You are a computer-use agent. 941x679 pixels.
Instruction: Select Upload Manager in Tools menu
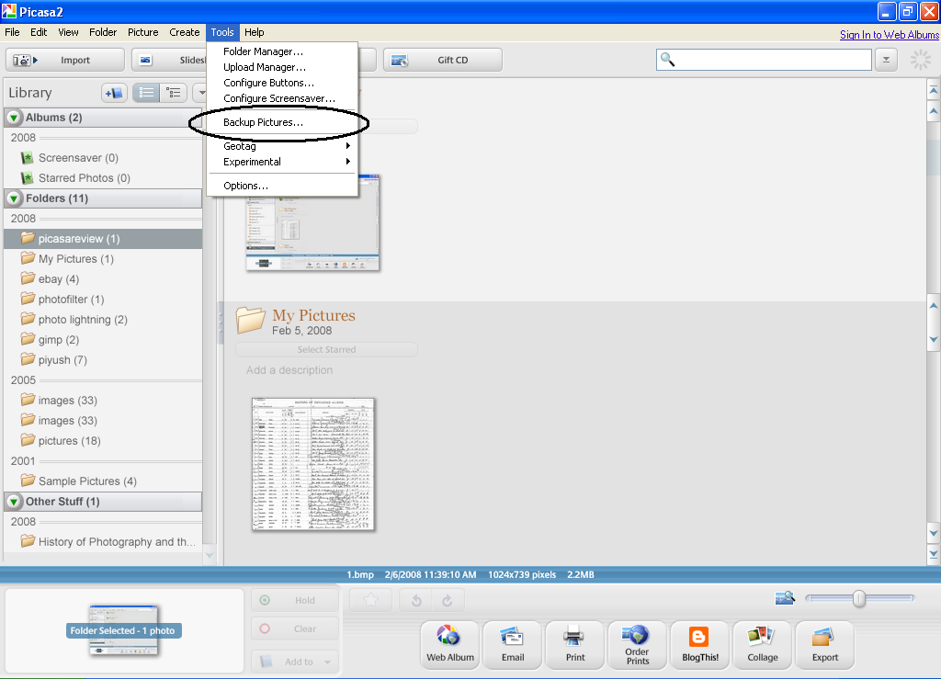point(282,67)
